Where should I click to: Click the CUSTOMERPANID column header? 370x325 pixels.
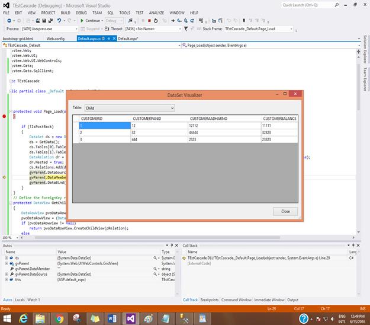pos(146,119)
